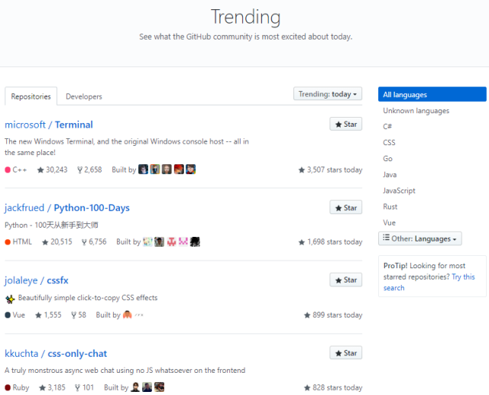
Task: View css-only-chat 3,185 stargazers
Action: (x=52, y=387)
